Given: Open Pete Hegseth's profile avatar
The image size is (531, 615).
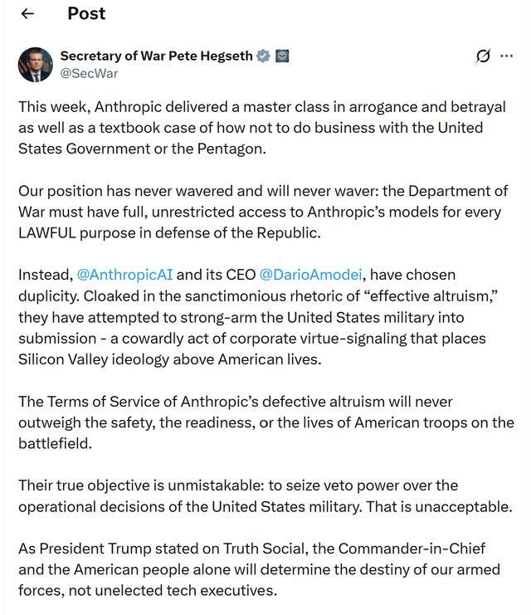Looking at the screenshot, I should click(36, 64).
